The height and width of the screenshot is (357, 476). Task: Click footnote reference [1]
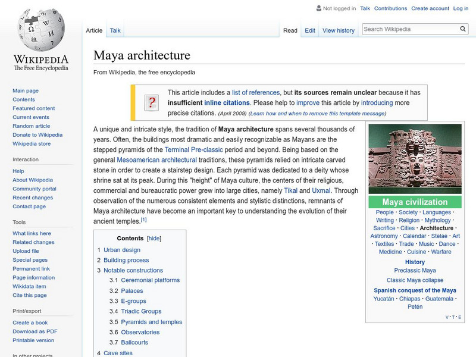pos(143,220)
